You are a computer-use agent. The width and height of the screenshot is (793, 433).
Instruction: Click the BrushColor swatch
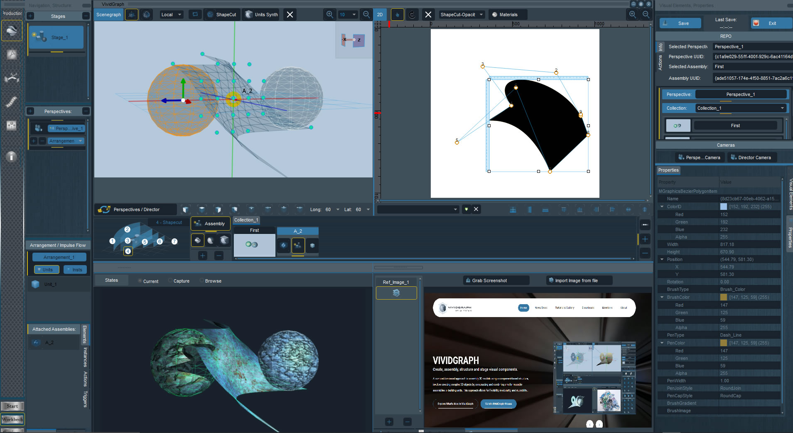(724, 297)
